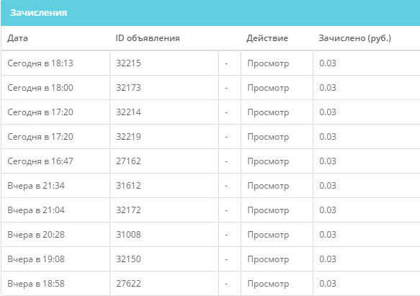Screen dimensions: 420x296
Task: Click the Действие column header
Action: [267, 38]
